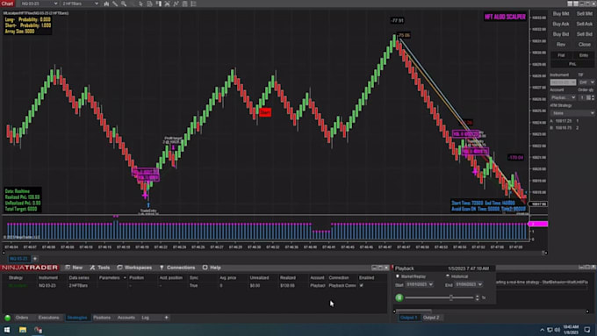Open the Help menu
Viewport: 597px width, 336px height.
212,268
